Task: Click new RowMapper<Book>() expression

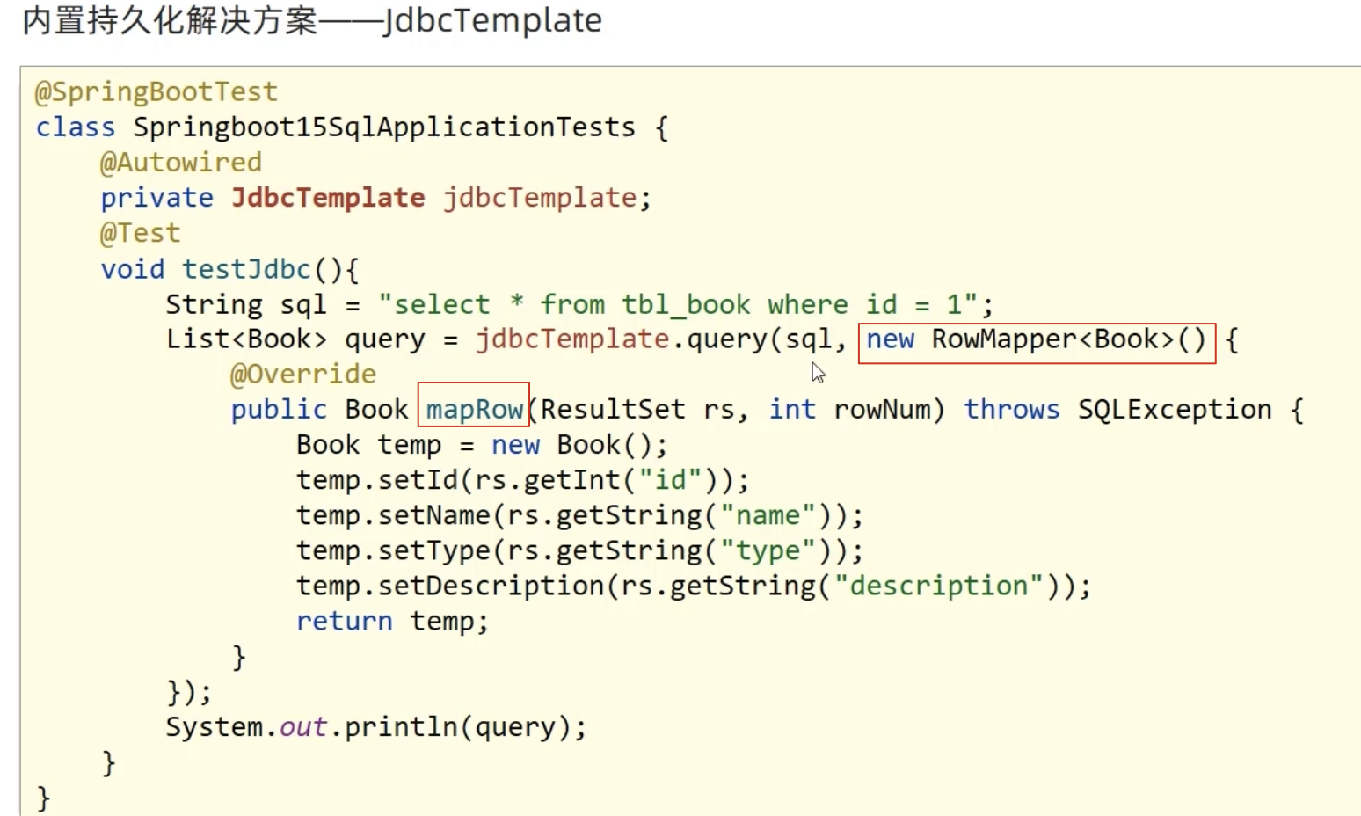Action: tap(1037, 342)
